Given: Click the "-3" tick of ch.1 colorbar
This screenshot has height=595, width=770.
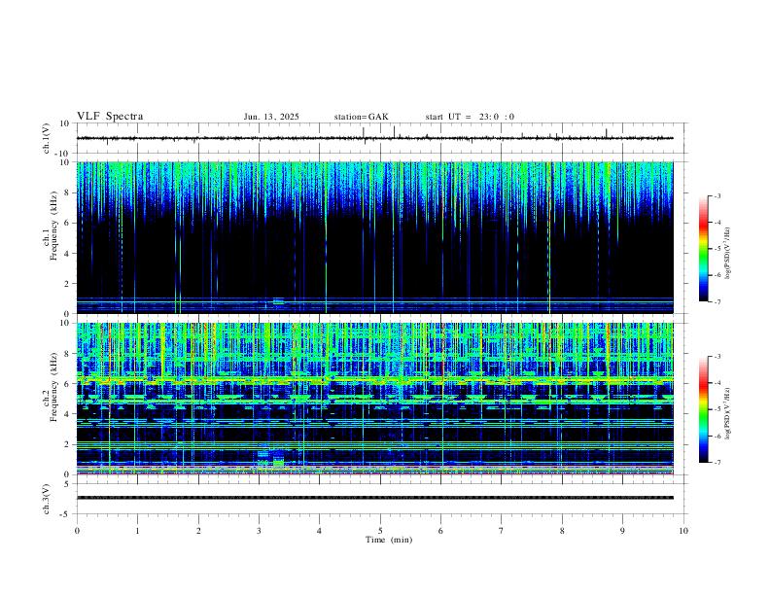Looking at the screenshot, I should coord(717,195).
